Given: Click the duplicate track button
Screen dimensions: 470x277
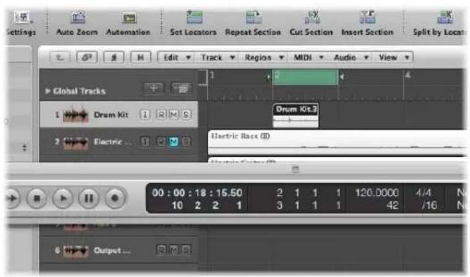Looking at the screenshot, I should tap(181, 88).
